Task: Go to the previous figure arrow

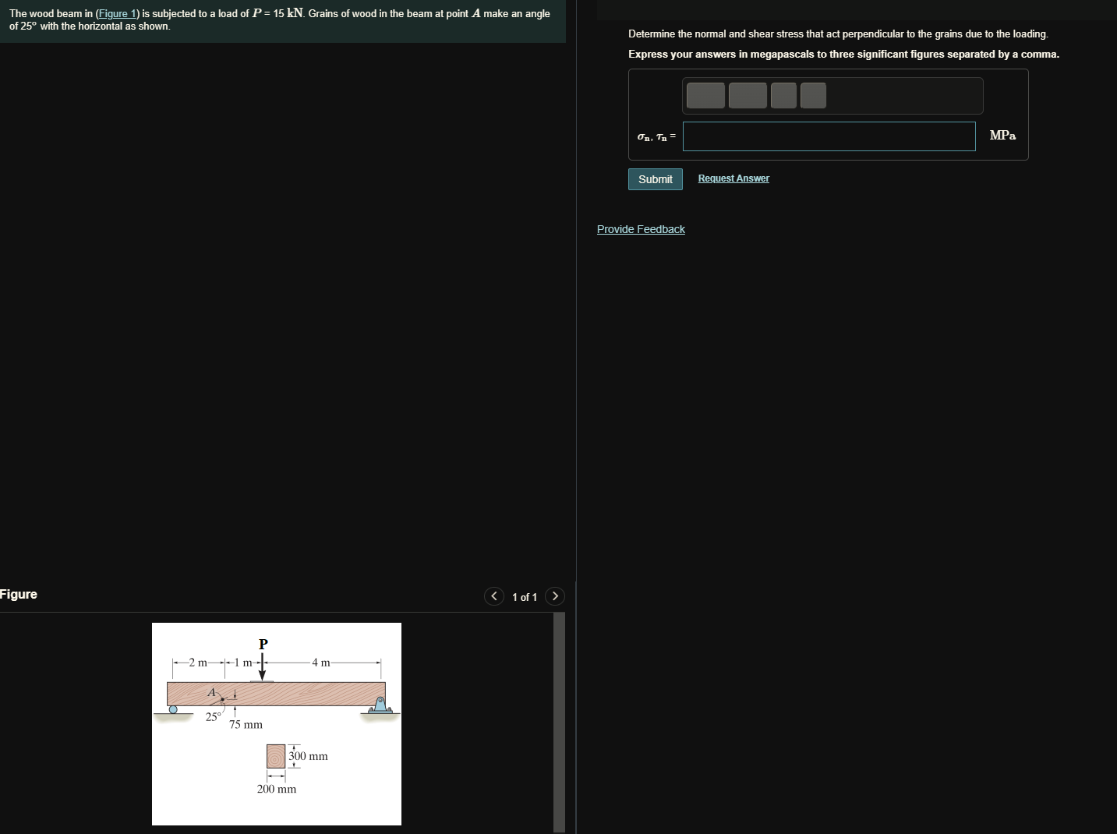Action: [493, 596]
